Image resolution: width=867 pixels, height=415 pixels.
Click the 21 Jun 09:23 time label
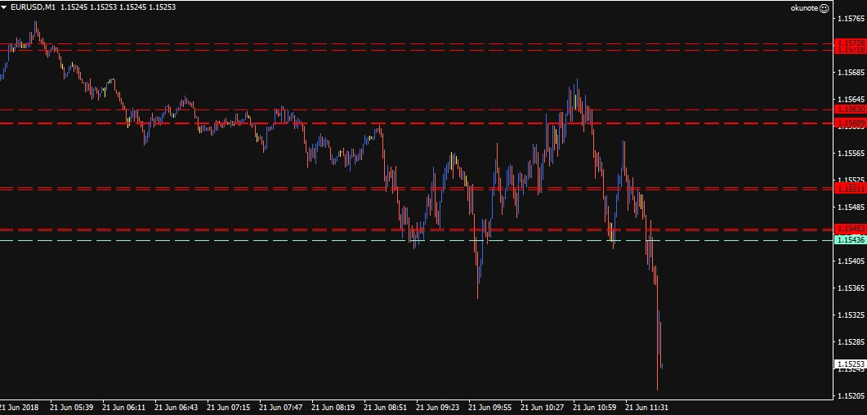tap(439, 408)
